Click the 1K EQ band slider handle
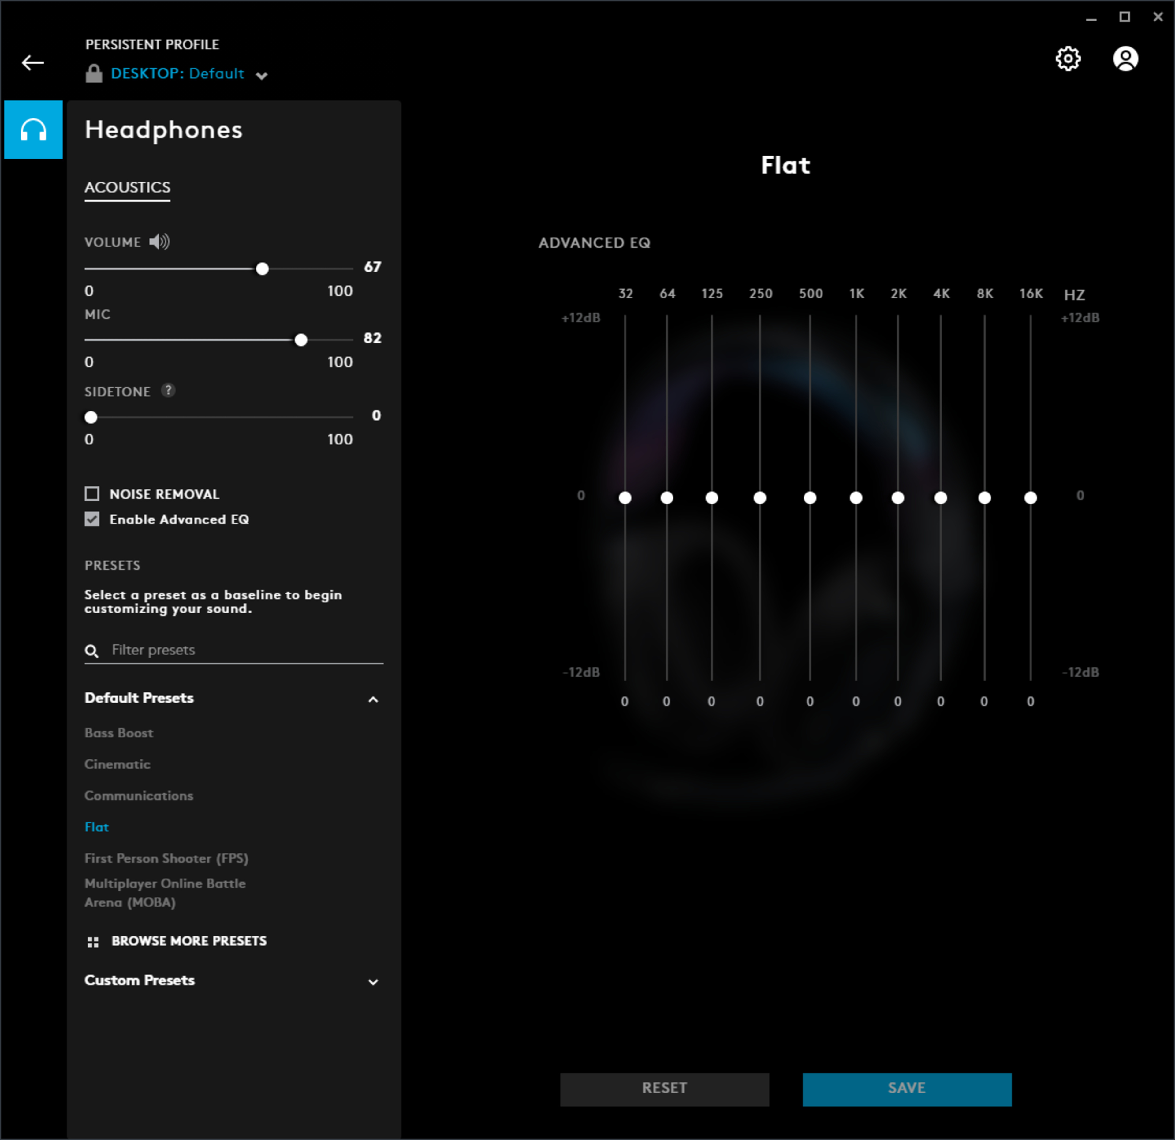 tap(856, 498)
